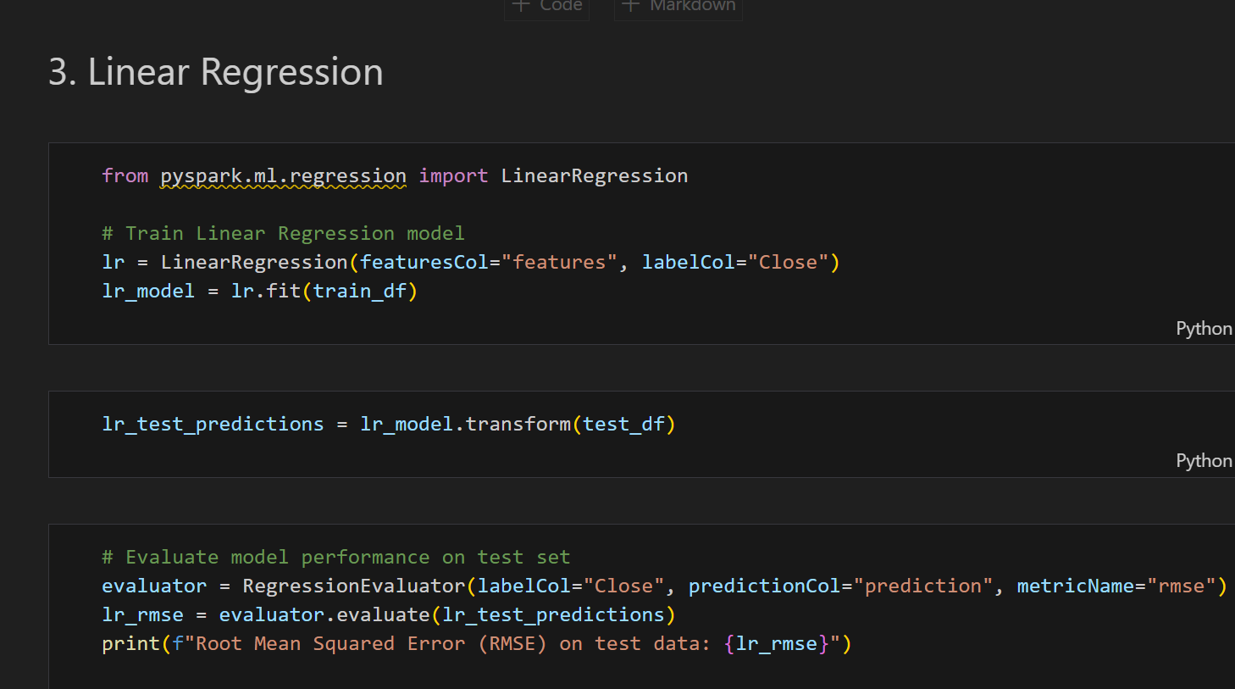This screenshot has height=689, width=1235.
Task: Click labelCol in the LinearRegression constructor call
Action: pos(688,263)
